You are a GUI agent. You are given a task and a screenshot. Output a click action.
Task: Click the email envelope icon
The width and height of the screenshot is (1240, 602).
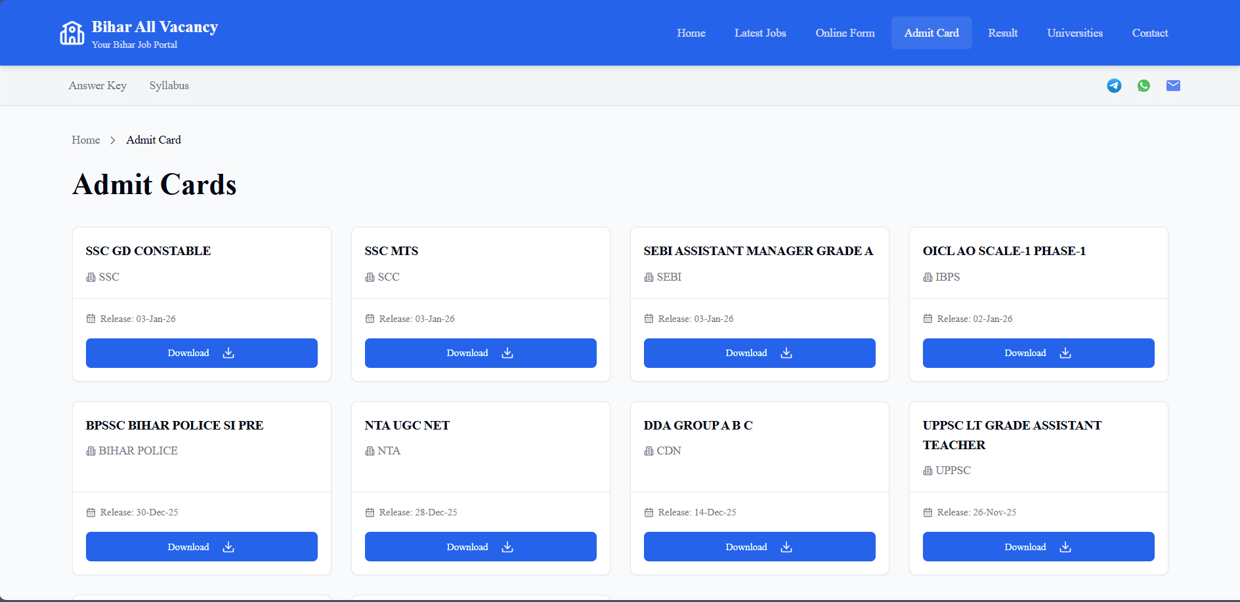coord(1173,86)
